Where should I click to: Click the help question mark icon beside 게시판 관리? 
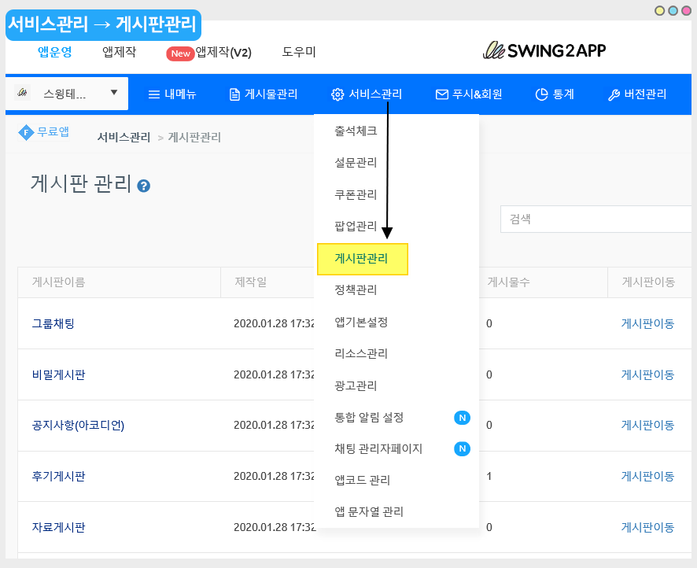pyautogui.click(x=143, y=186)
